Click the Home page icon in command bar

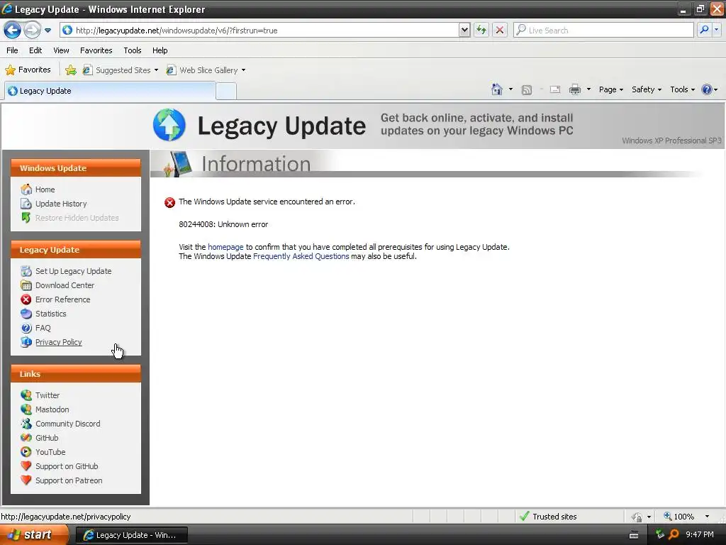tap(497, 89)
